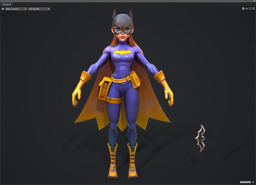
Task: Open the Full Quality dropdown
Action: click(x=39, y=9)
